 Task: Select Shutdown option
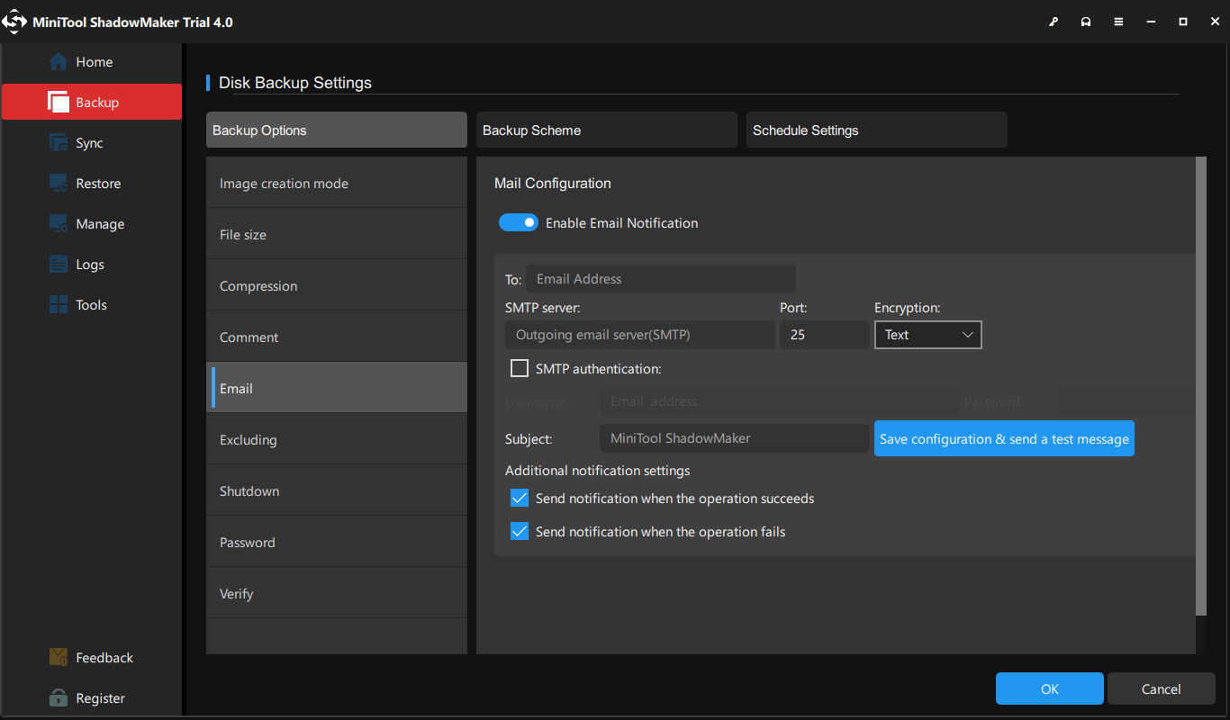pos(337,490)
